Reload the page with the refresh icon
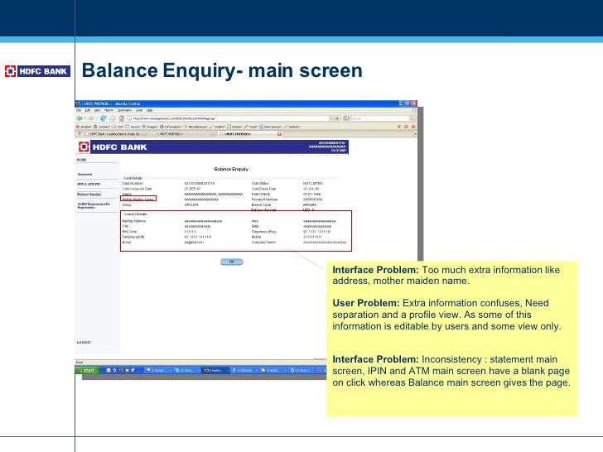The height and width of the screenshot is (452, 603). 104,118
